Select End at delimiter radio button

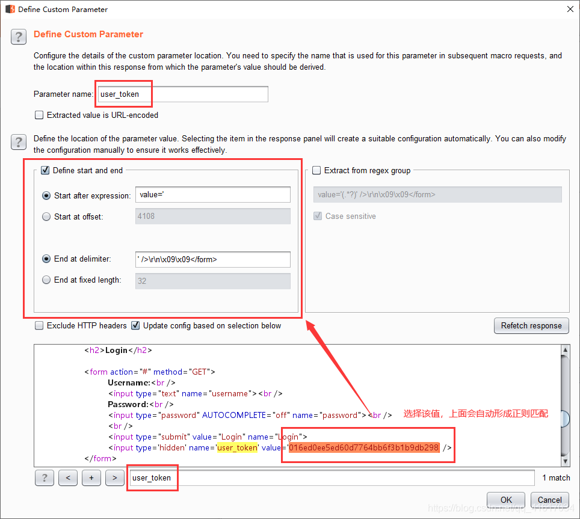point(46,259)
